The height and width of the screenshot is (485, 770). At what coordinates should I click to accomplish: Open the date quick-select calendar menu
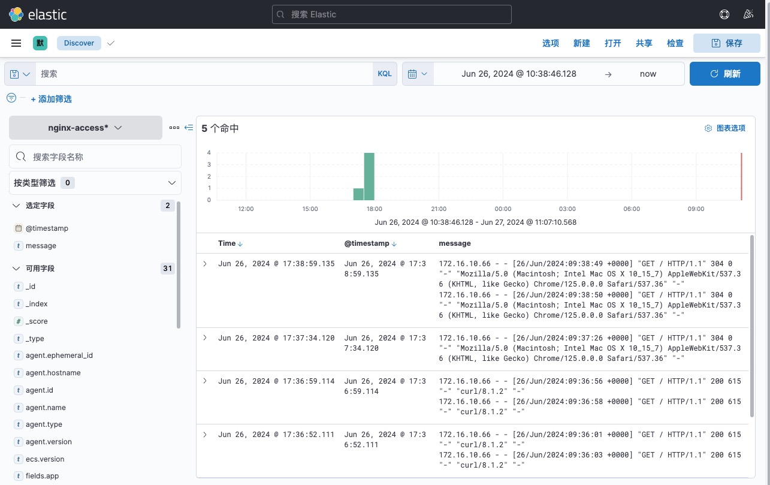pos(418,74)
